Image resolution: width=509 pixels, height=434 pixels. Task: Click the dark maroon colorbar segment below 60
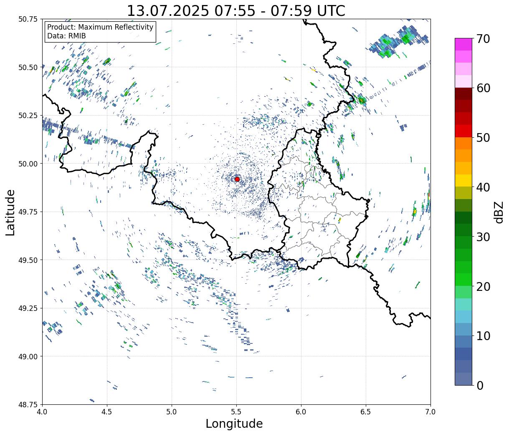pos(463,94)
